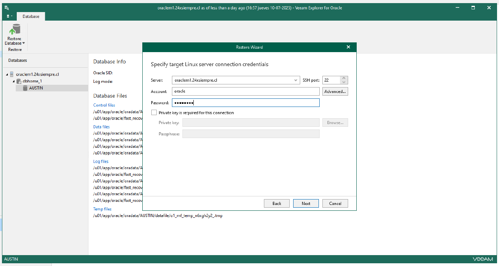Open the Server dropdown list
Viewport: 499px width, 266px height.
point(296,80)
